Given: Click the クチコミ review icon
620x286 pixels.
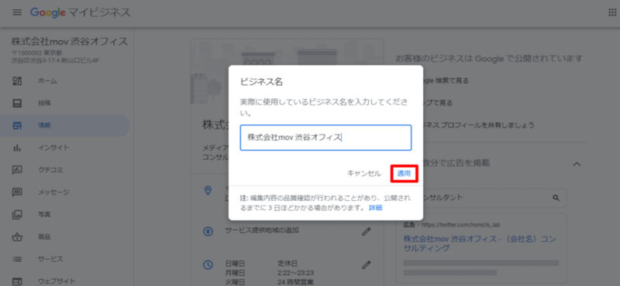Looking at the screenshot, I should 17,170.
